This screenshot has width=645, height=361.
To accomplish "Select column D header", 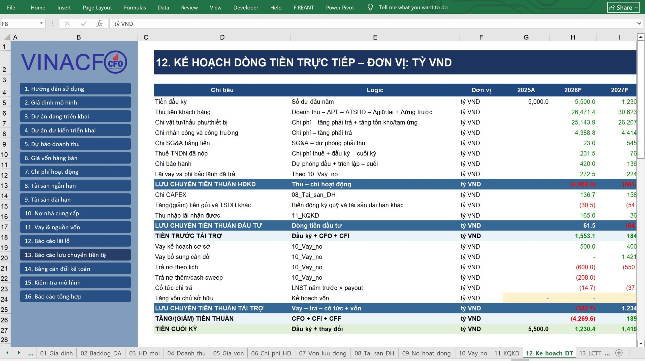I will tap(222, 37).
